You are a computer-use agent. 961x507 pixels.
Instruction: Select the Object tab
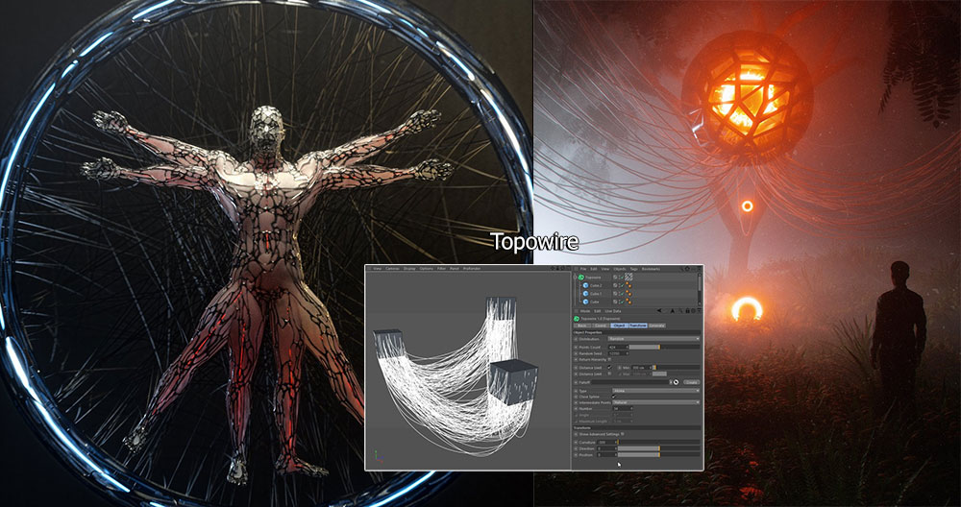pos(620,326)
